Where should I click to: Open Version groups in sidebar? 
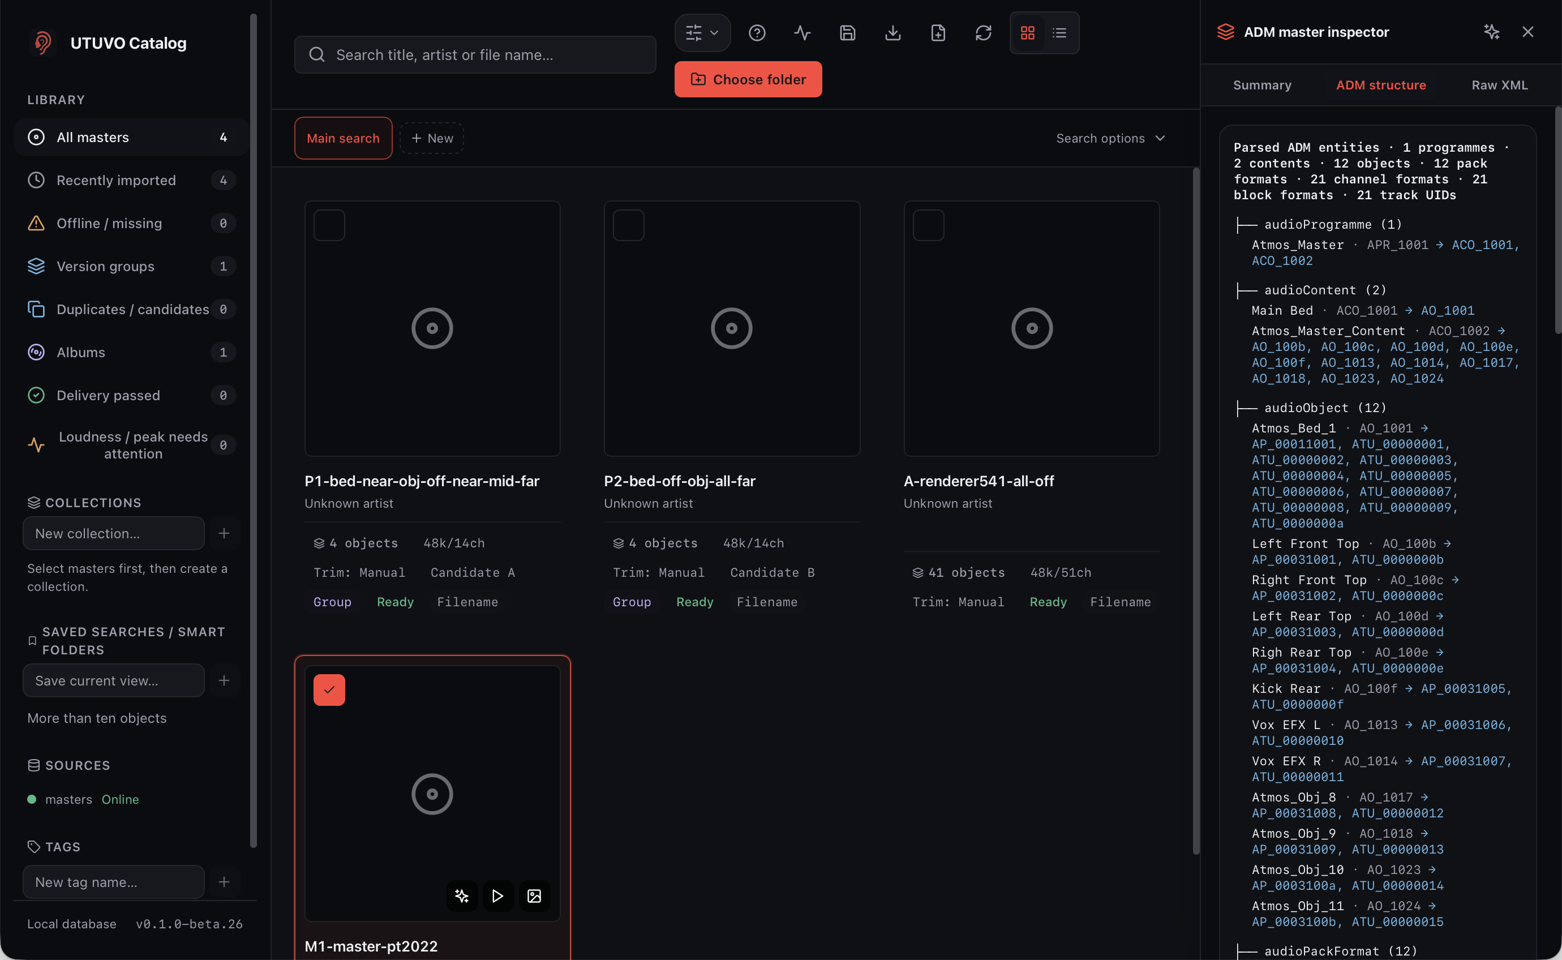[x=131, y=266]
